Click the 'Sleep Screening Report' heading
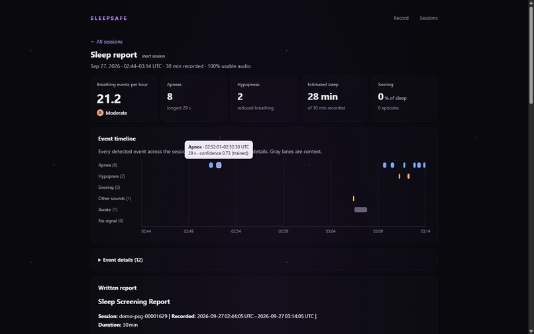Image resolution: width=534 pixels, height=334 pixels. tap(134, 302)
